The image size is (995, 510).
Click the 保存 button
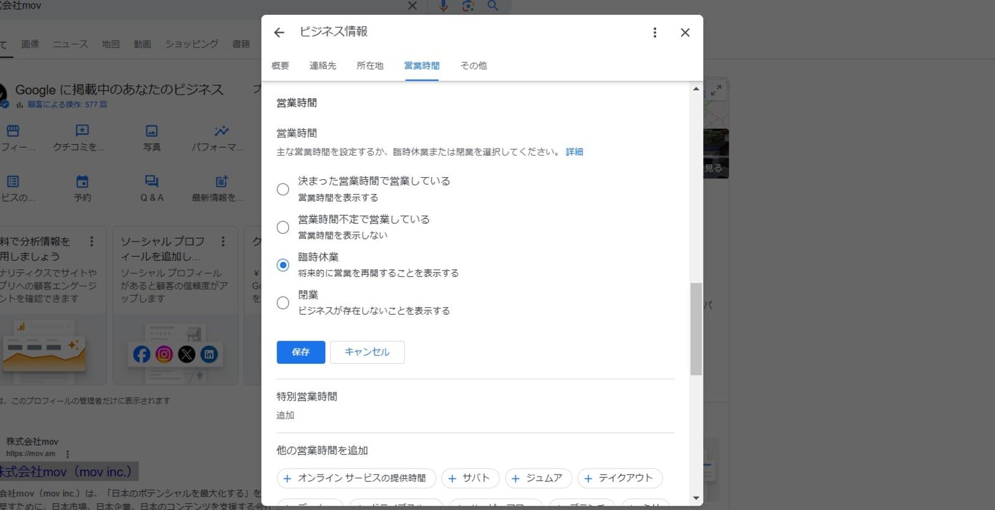300,352
